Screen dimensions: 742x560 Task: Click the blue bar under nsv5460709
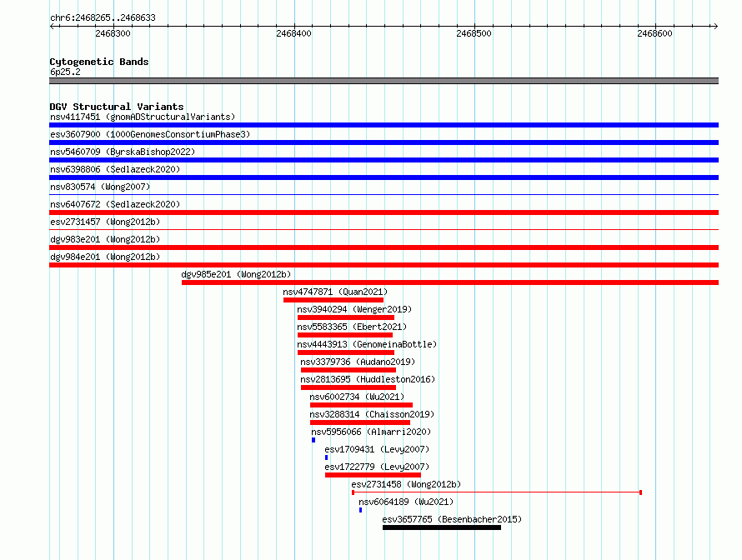pos(384,160)
